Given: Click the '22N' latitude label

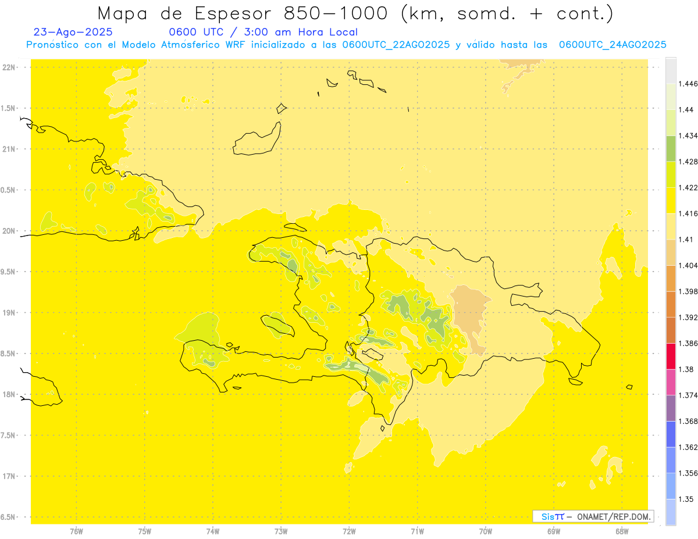Looking at the screenshot, I should [10, 67].
